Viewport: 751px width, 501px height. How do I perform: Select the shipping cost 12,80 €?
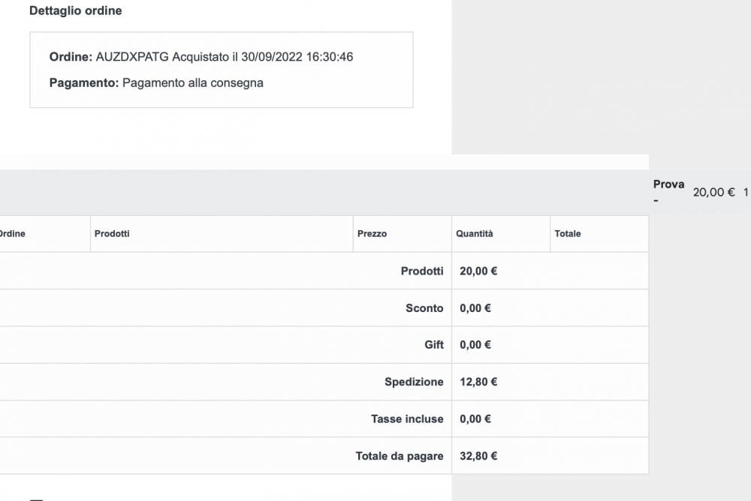pos(478,382)
